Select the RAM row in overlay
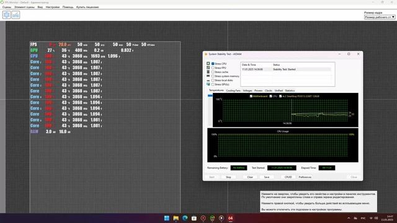Screen dimensions: 397x223 click(x=50, y=132)
